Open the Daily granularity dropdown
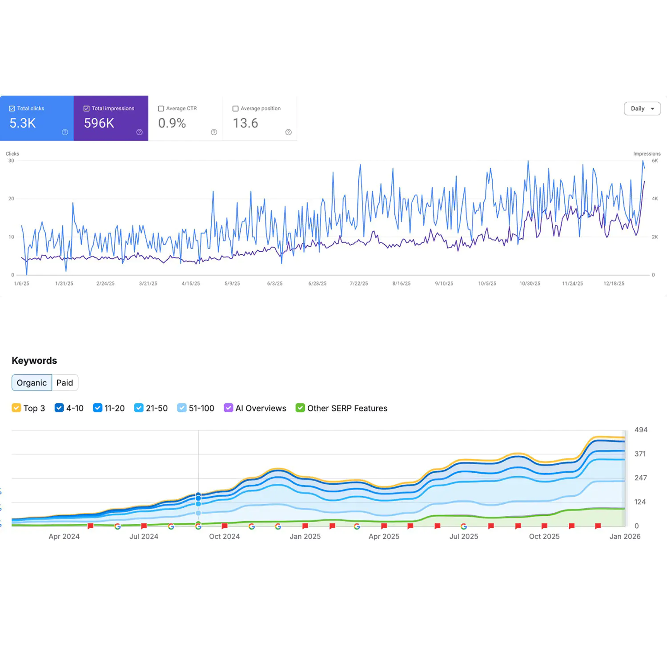Screen dimensions: 667x667 pos(642,108)
